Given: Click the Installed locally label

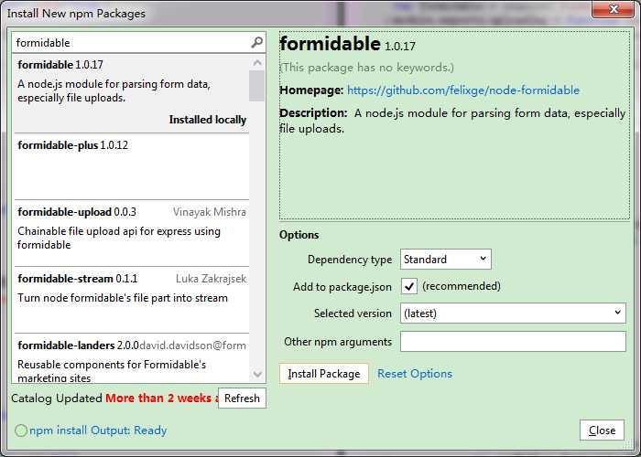Looking at the screenshot, I should 208,120.
